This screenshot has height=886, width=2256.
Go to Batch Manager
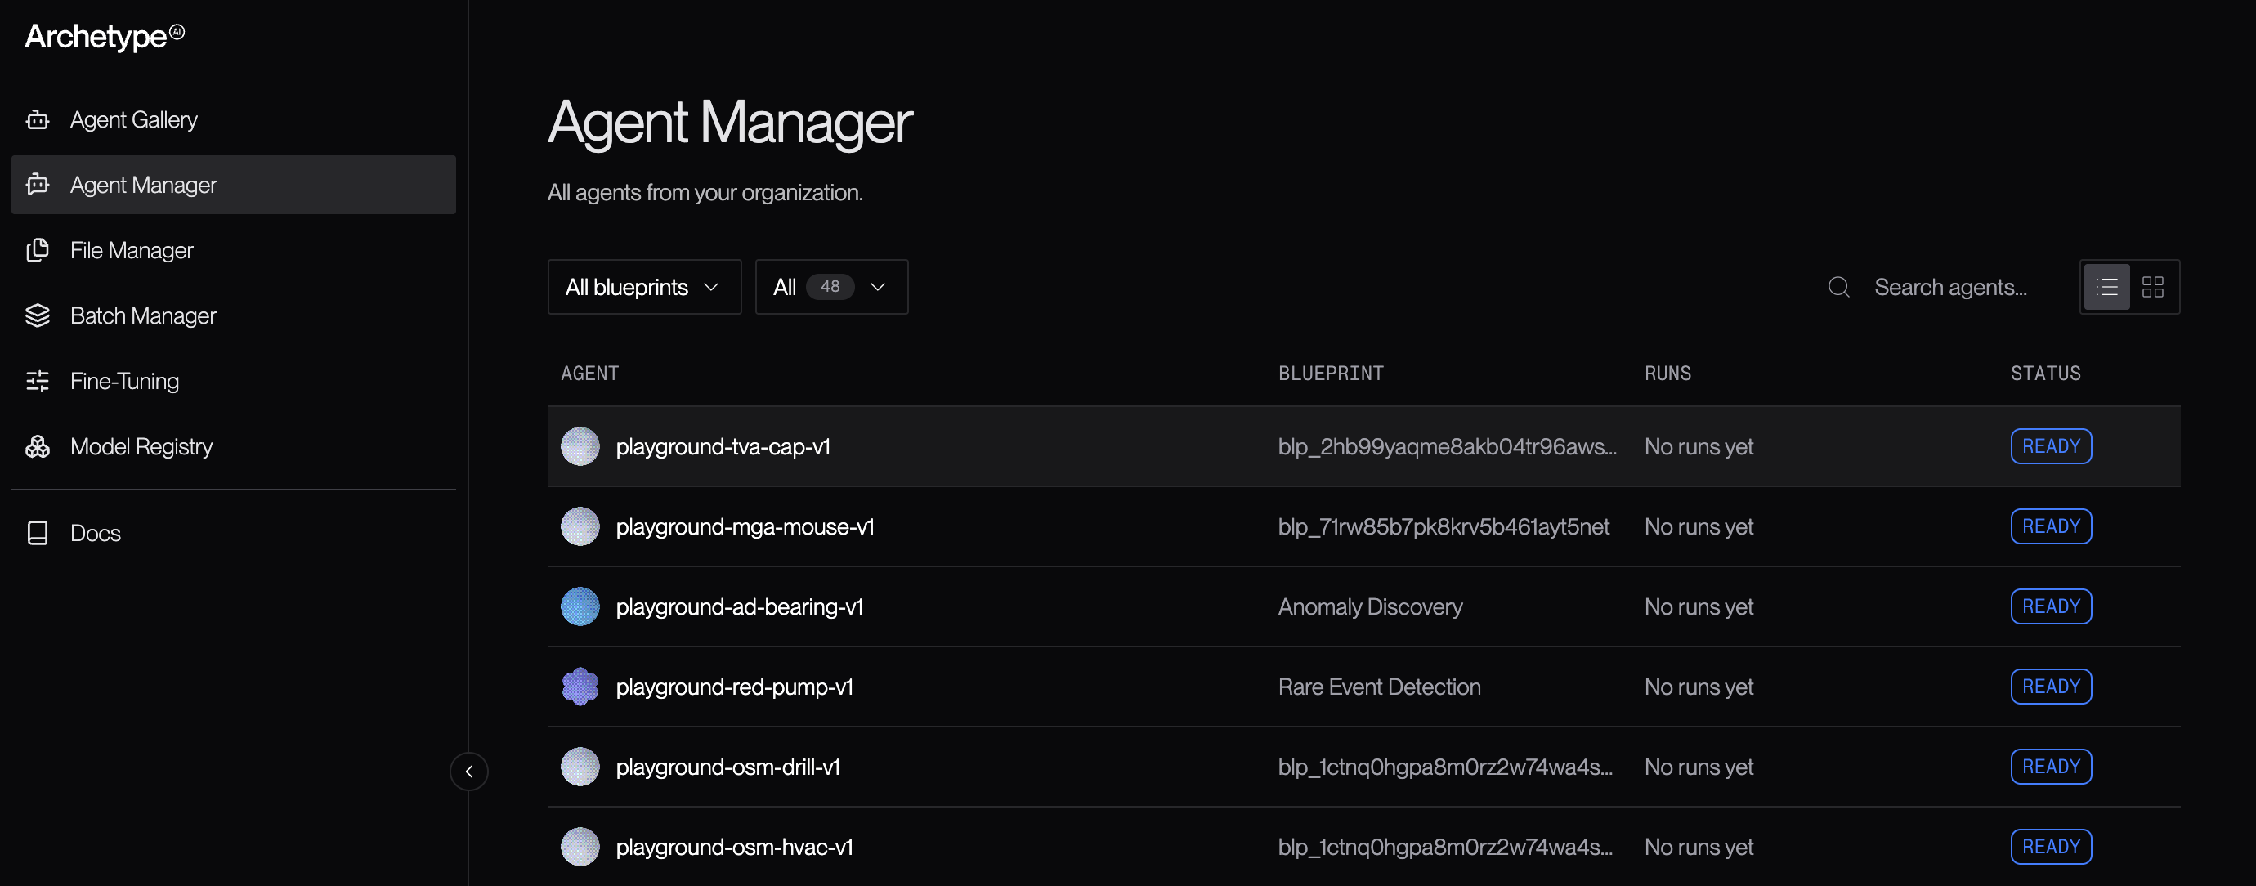[x=233, y=316]
